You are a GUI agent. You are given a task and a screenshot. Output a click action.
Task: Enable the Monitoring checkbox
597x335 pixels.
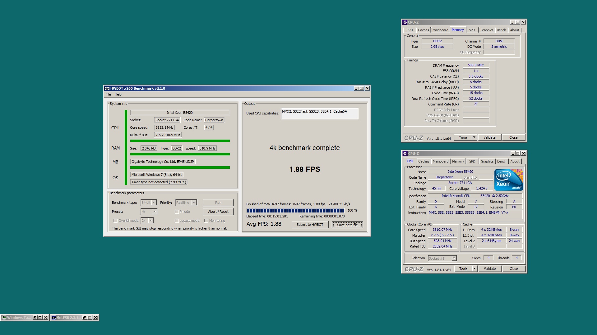coord(206,221)
